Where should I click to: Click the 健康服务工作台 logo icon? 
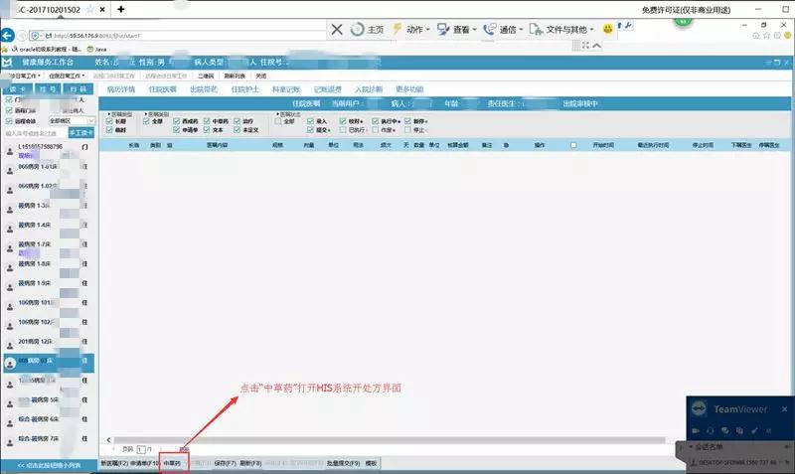pos(7,62)
